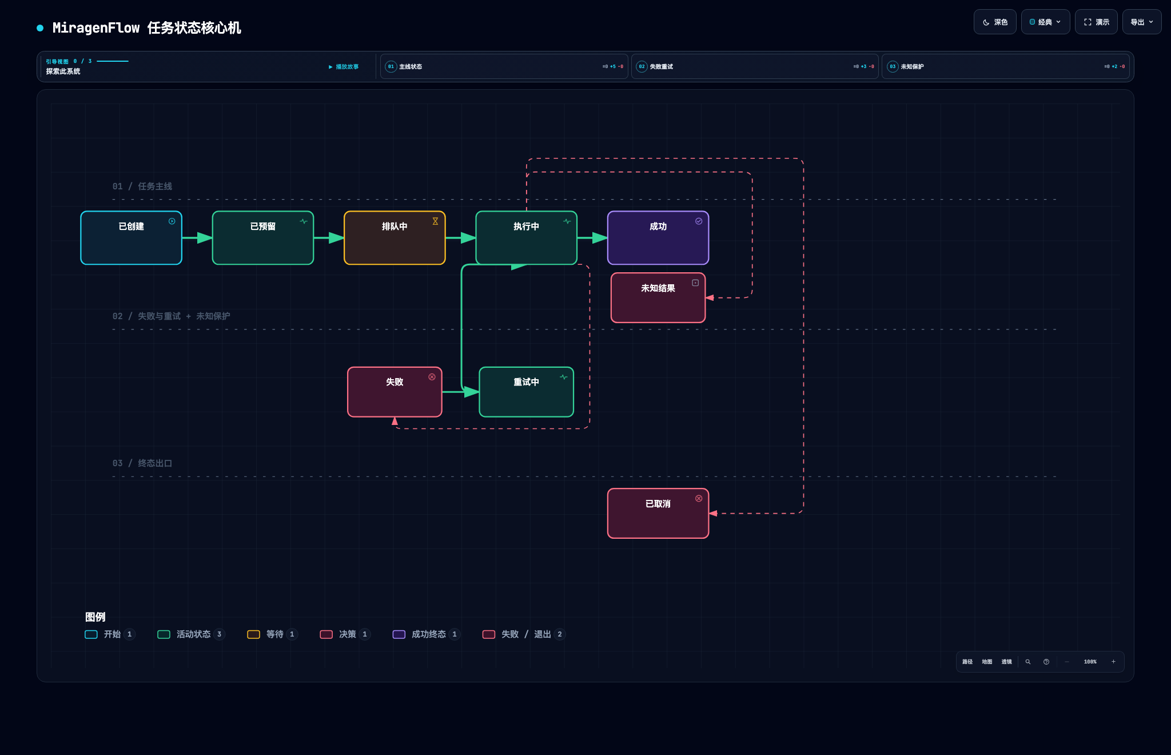Click 决策 legend entry
Screen dimensions: 1171x755
pyautogui.click(x=345, y=634)
